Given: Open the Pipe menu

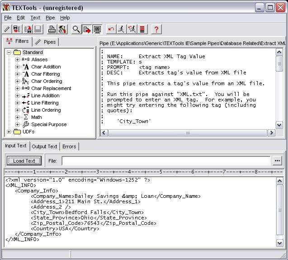Looking at the screenshot, I should pyautogui.click(x=50, y=18).
